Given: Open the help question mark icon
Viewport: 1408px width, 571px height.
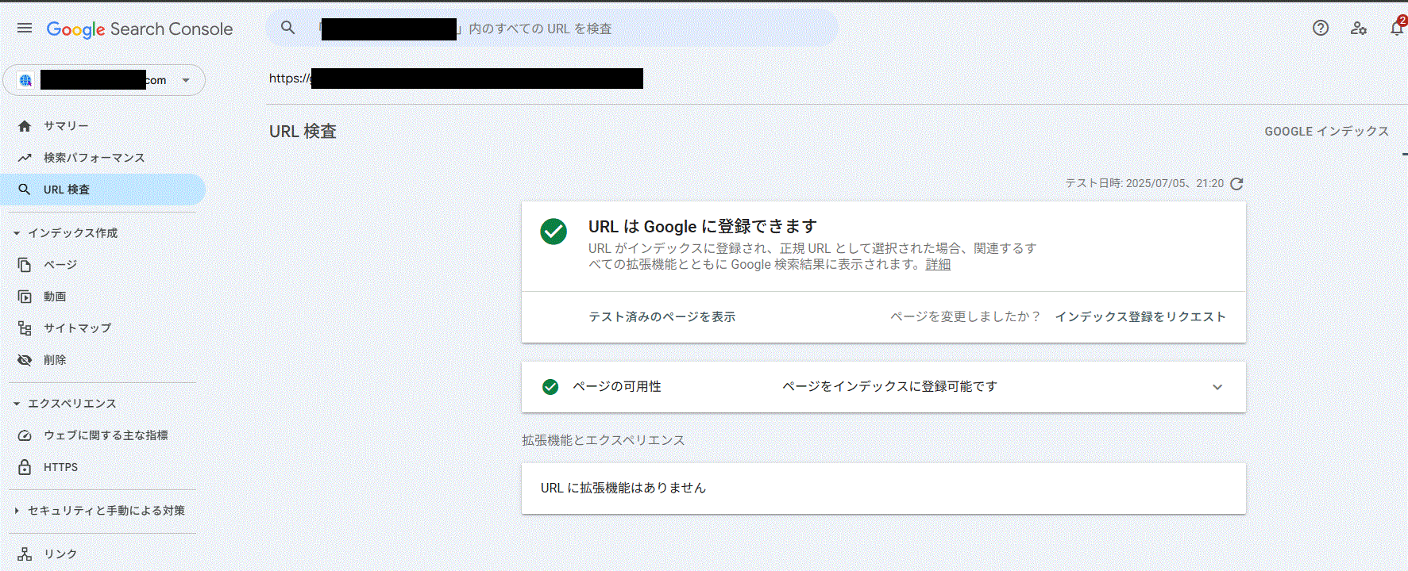Looking at the screenshot, I should (1321, 28).
